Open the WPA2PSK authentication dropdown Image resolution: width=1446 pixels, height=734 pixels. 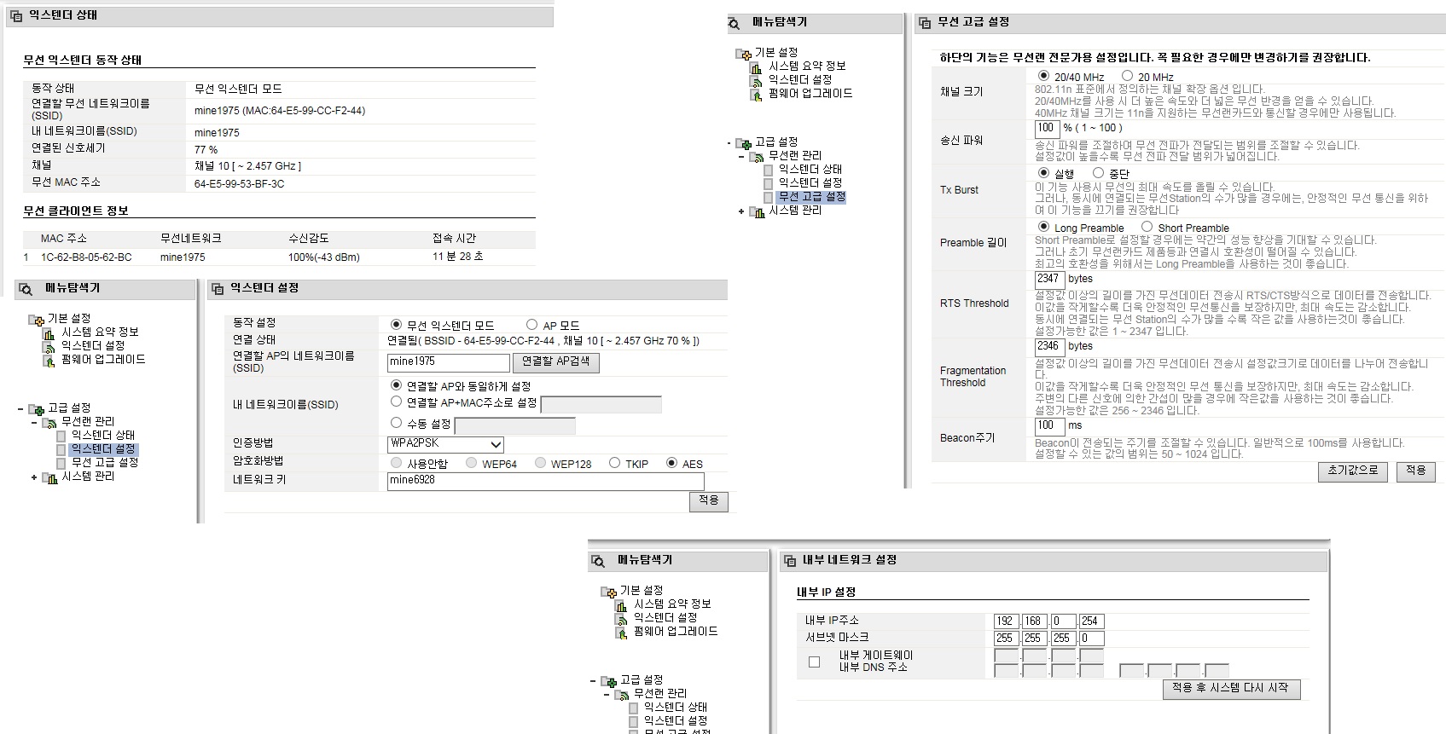pyautogui.click(x=445, y=444)
